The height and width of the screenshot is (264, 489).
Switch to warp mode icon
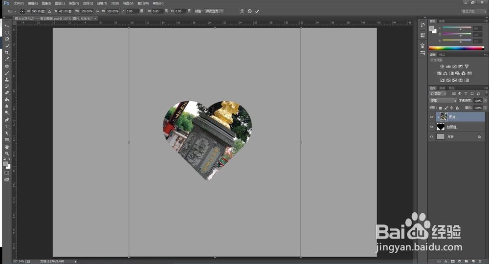pyautogui.click(x=242, y=11)
